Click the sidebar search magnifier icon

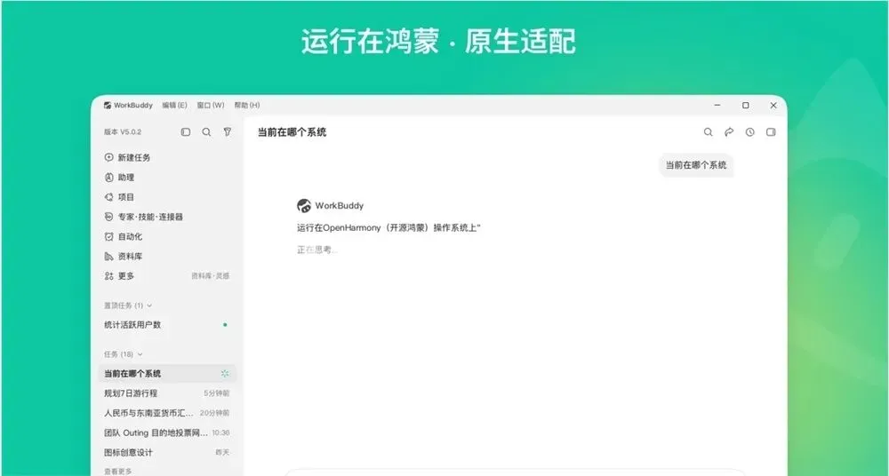(x=206, y=132)
